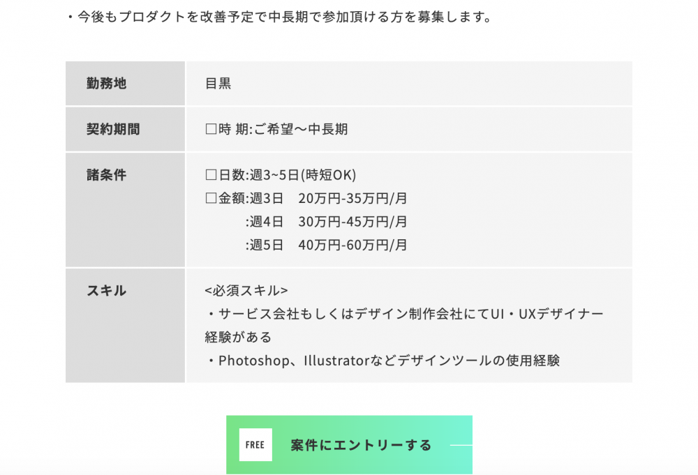Select the 勤務地 header cell
The width and height of the screenshot is (698, 475).
coord(125,84)
